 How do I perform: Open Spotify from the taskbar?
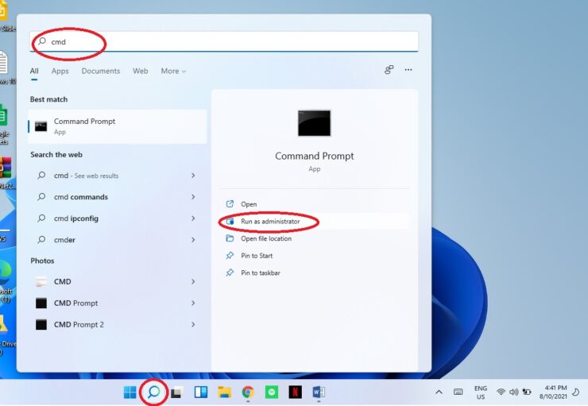pyautogui.click(x=272, y=392)
